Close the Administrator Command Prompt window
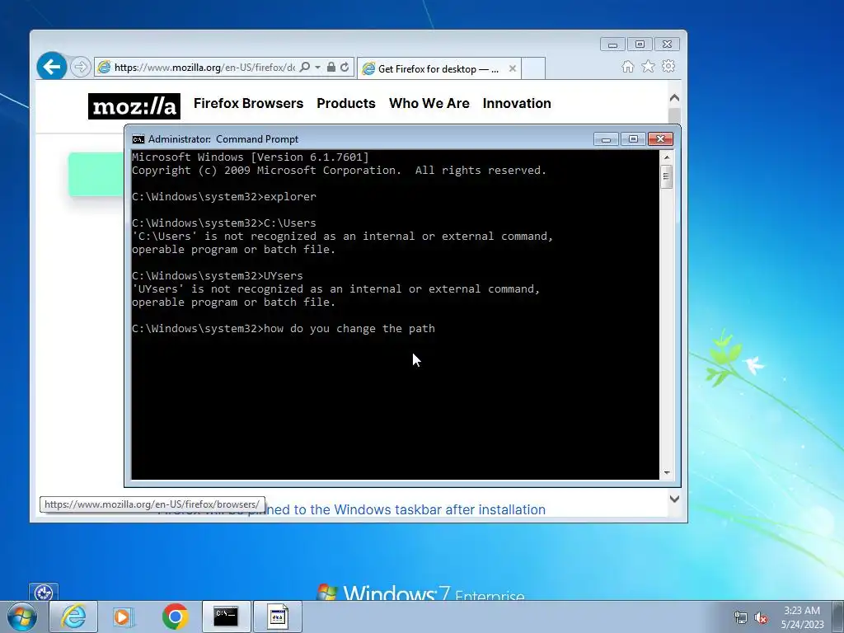The width and height of the screenshot is (844, 633). tap(660, 139)
